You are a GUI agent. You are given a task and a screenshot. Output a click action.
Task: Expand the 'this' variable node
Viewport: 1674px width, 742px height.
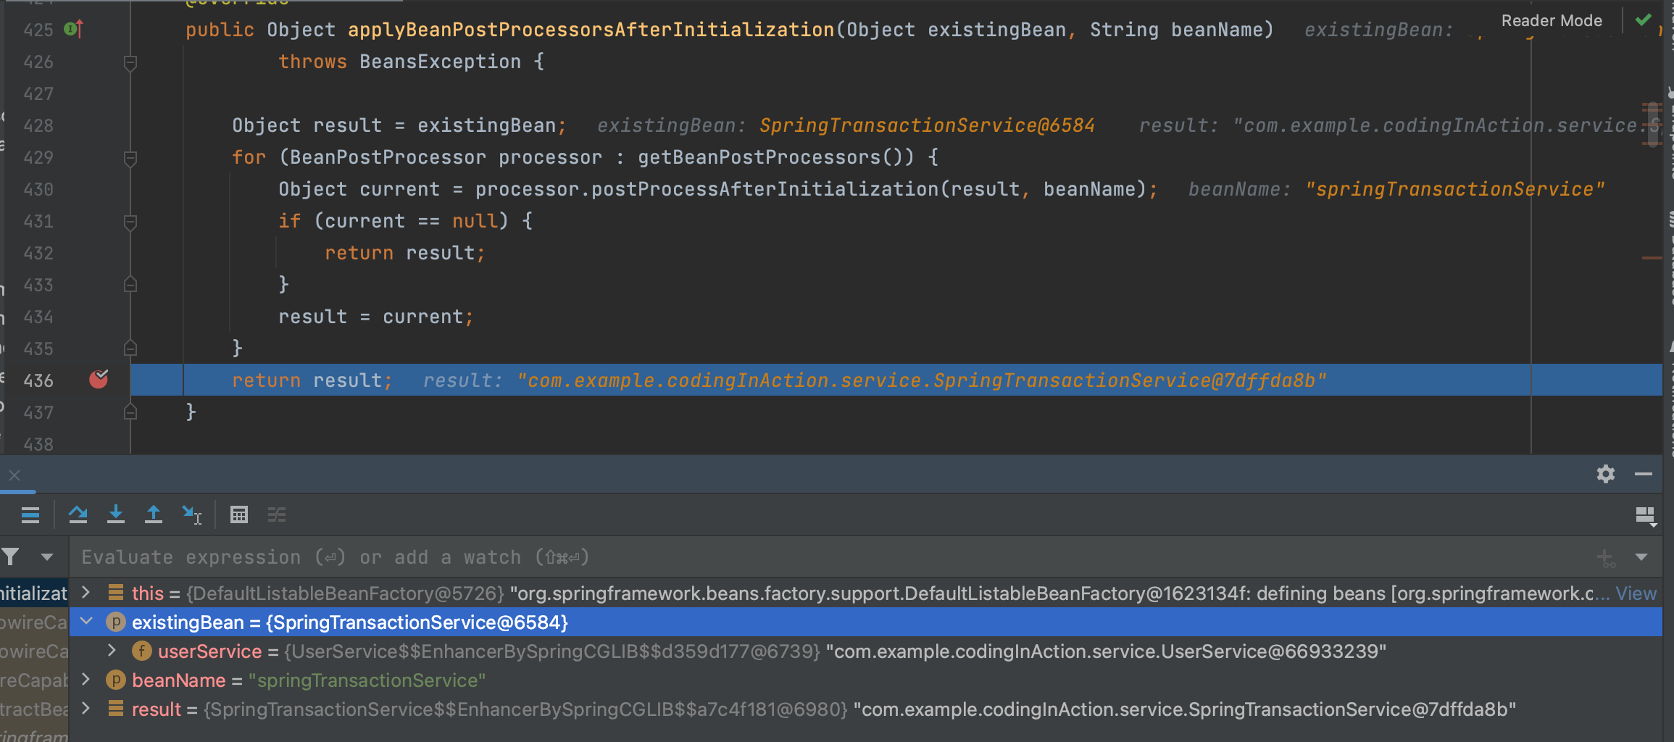point(86,593)
